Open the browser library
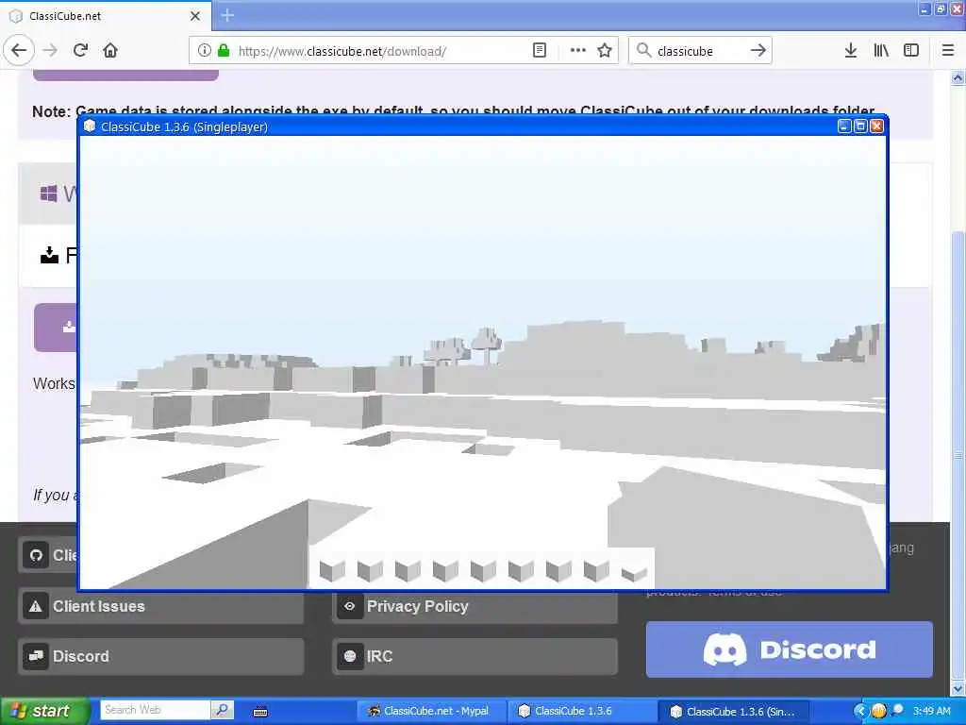This screenshot has width=966, height=725. click(x=881, y=51)
